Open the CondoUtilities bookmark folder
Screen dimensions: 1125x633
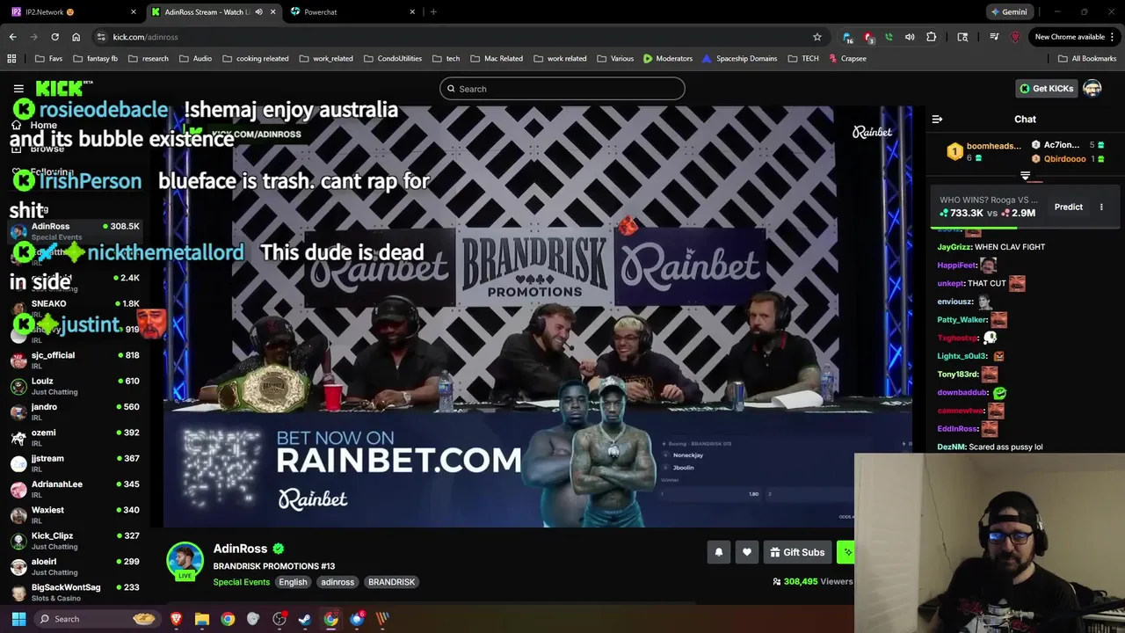[x=392, y=59]
